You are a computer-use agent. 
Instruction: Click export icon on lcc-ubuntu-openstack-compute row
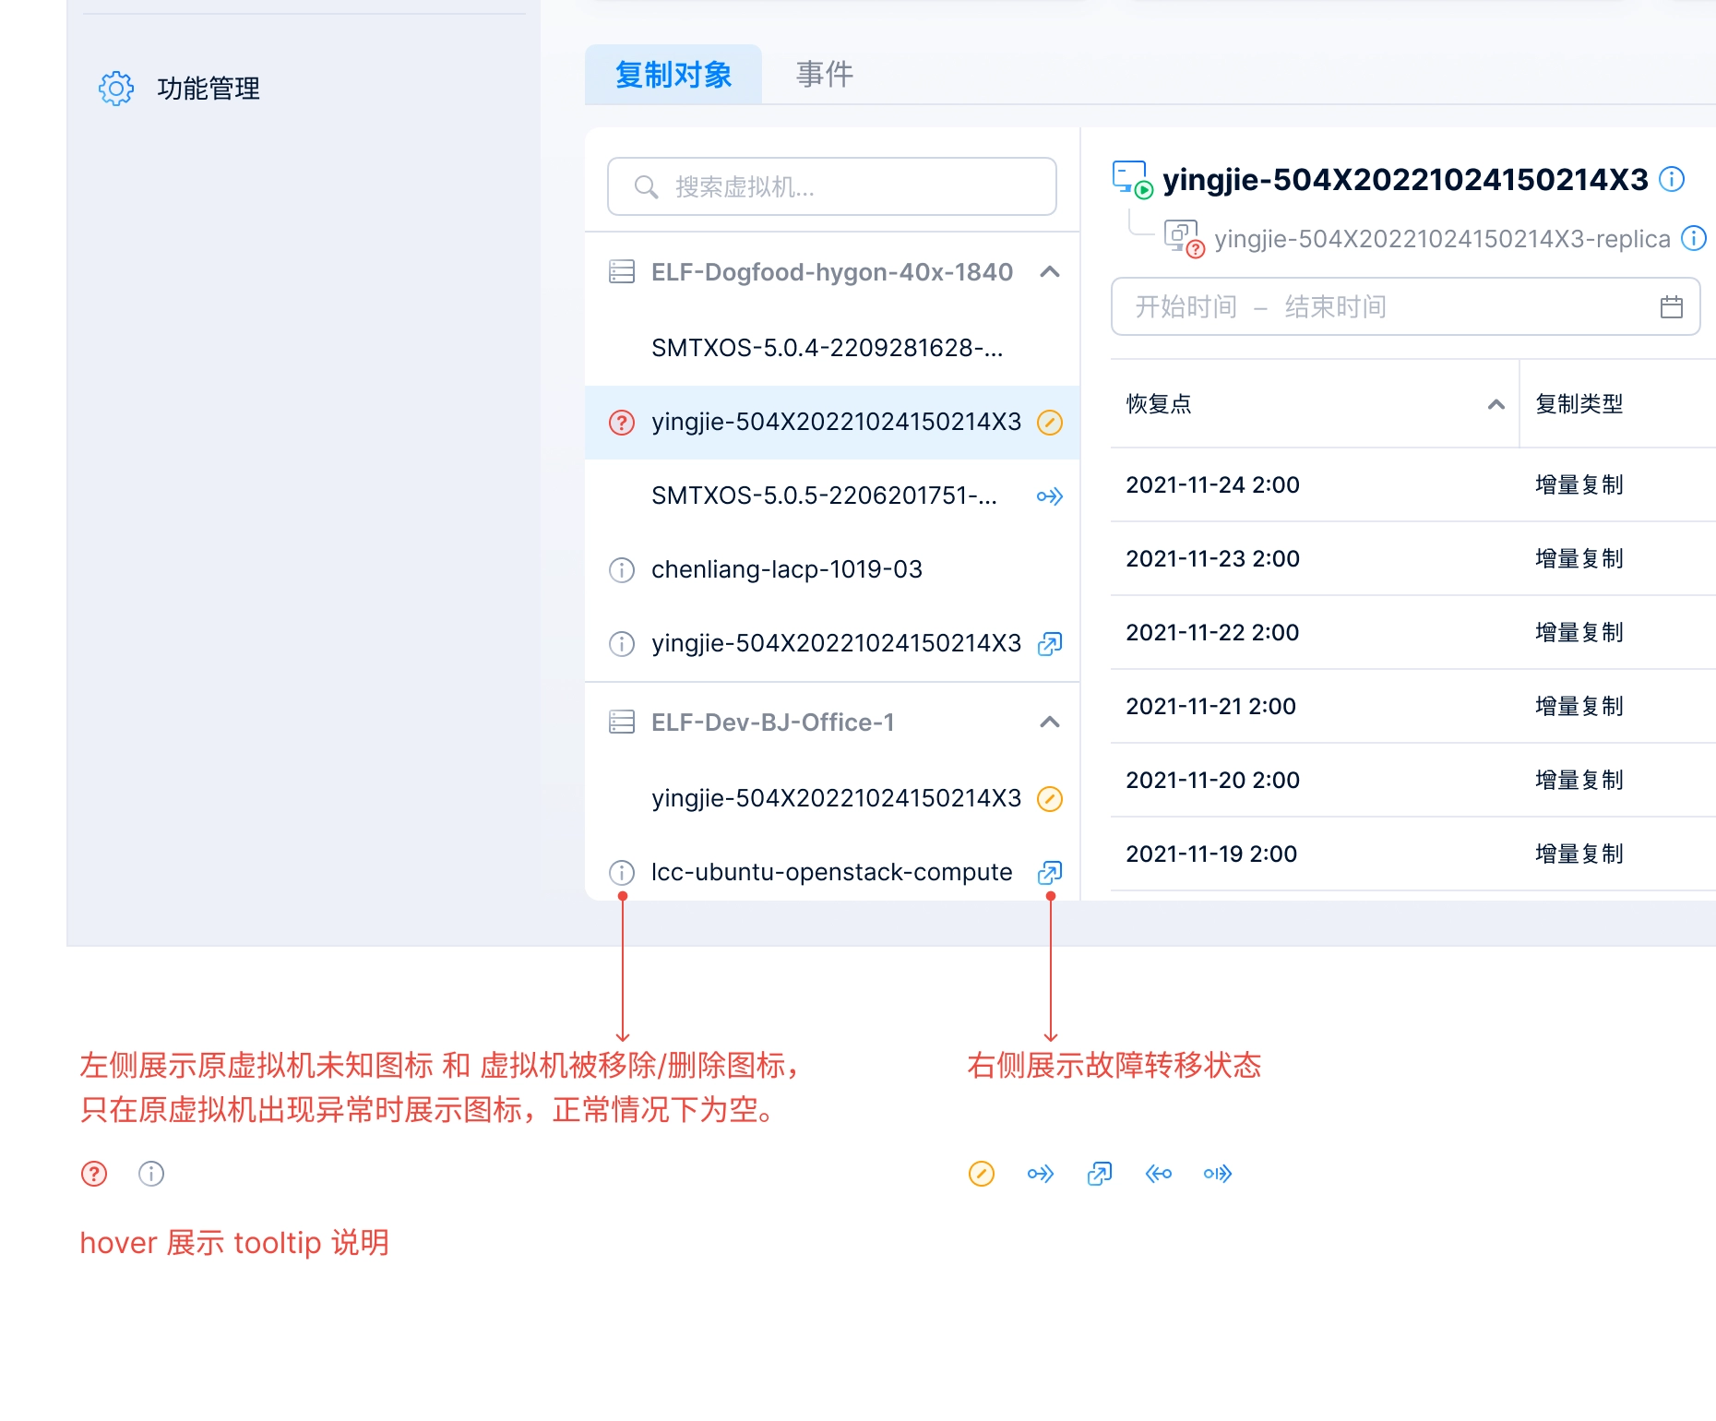coord(1050,873)
